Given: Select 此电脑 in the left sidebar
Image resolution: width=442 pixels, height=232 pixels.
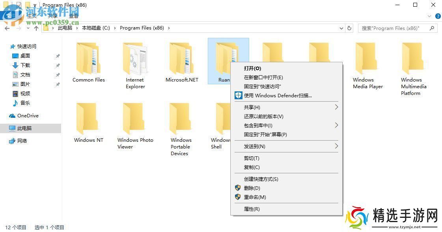Looking at the screenshot, I should pos(24,128).
